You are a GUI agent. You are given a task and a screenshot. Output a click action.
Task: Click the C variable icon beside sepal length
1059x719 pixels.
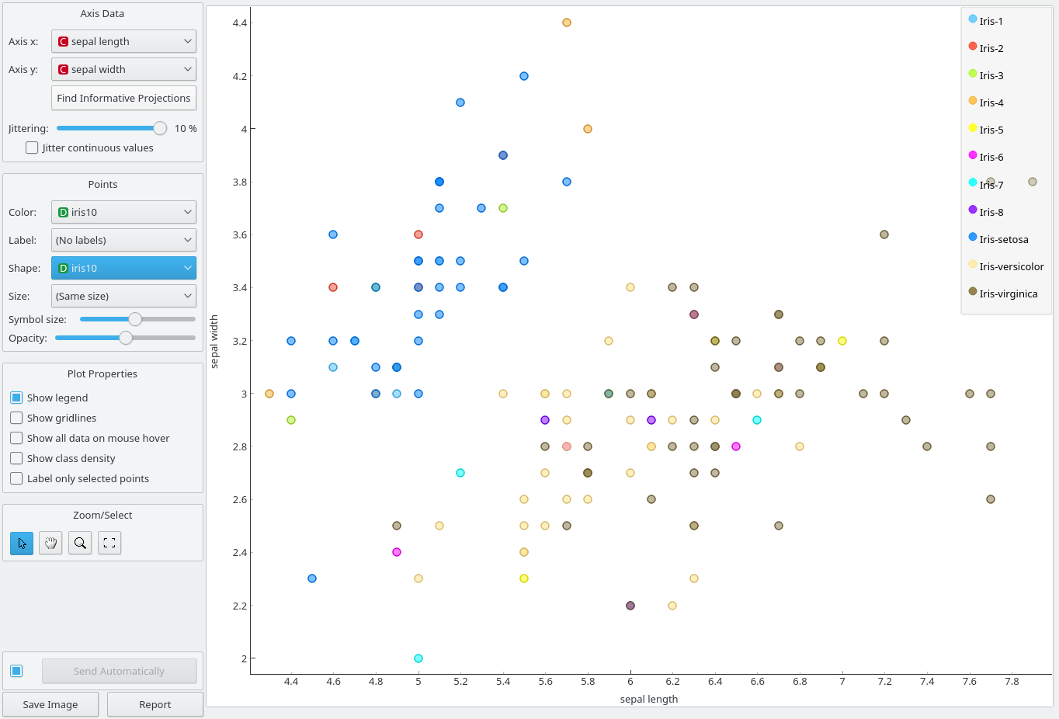pyautogui.click(x=63, y=40)
